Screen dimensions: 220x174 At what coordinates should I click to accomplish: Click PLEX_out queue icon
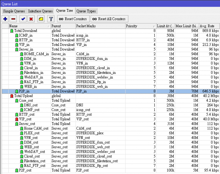pyautogui.click(x=22, y=133)
